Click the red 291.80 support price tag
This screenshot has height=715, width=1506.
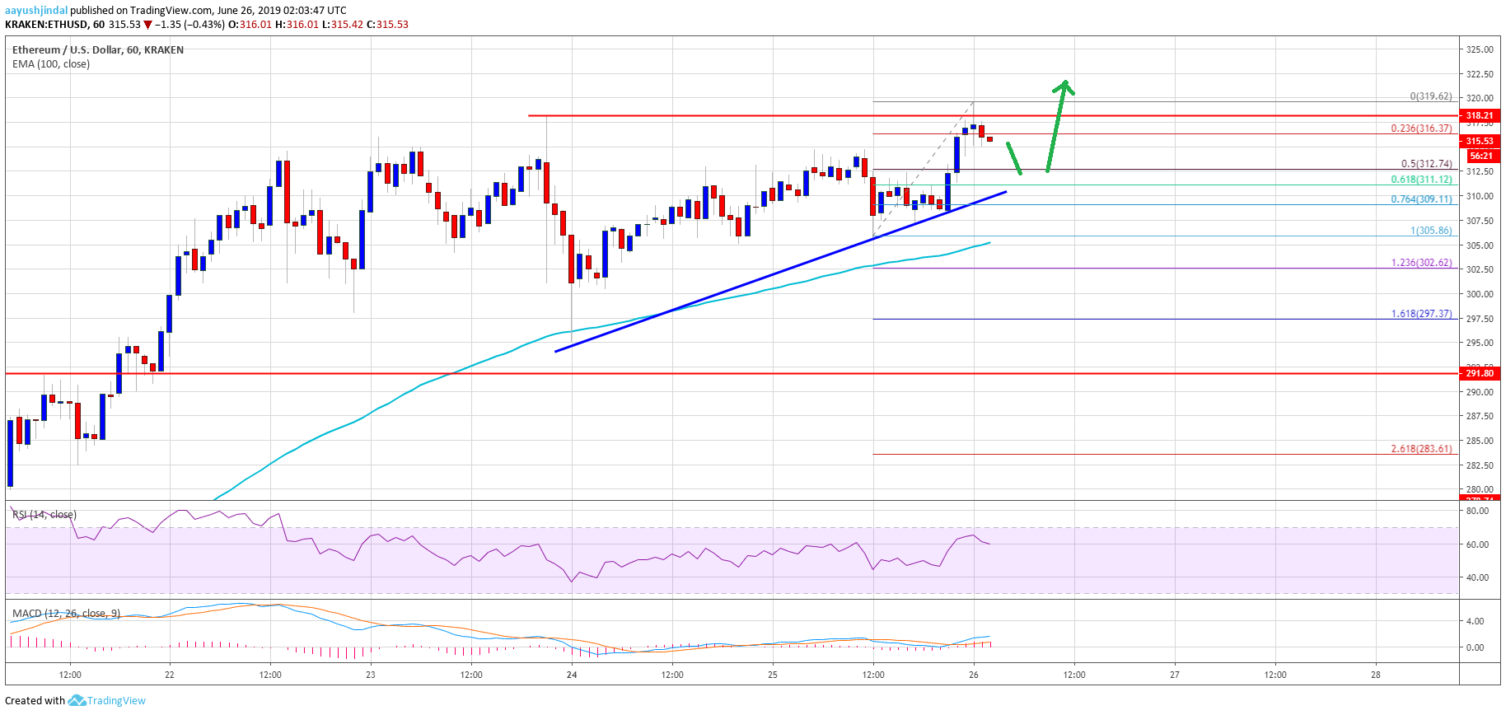(x=1480, y=373)
